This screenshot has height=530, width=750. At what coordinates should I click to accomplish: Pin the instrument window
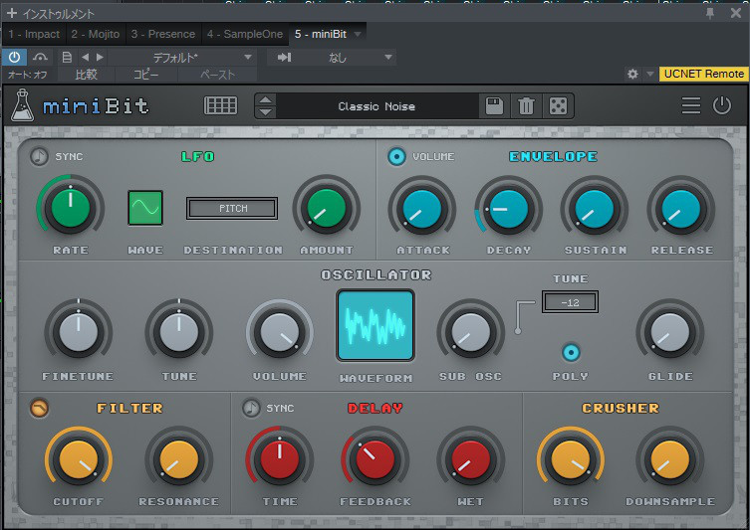click(710, 13)
